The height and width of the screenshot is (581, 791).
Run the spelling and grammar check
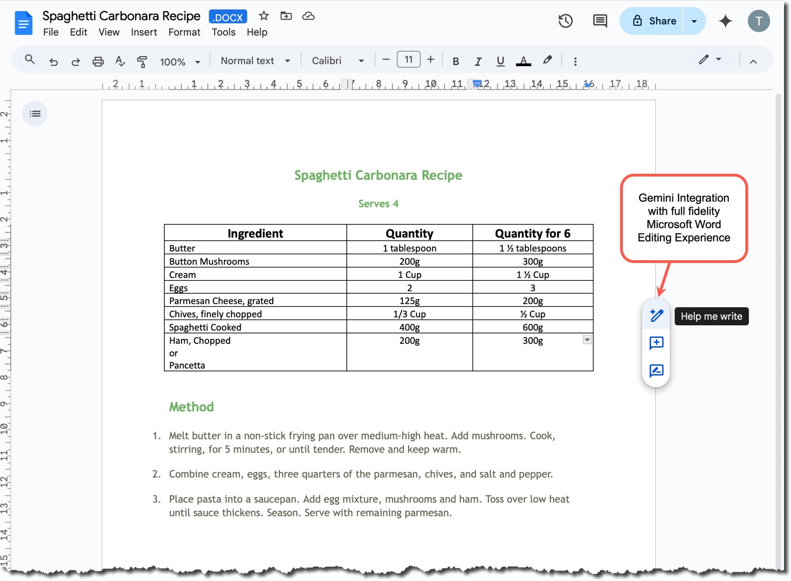point(120,61)
